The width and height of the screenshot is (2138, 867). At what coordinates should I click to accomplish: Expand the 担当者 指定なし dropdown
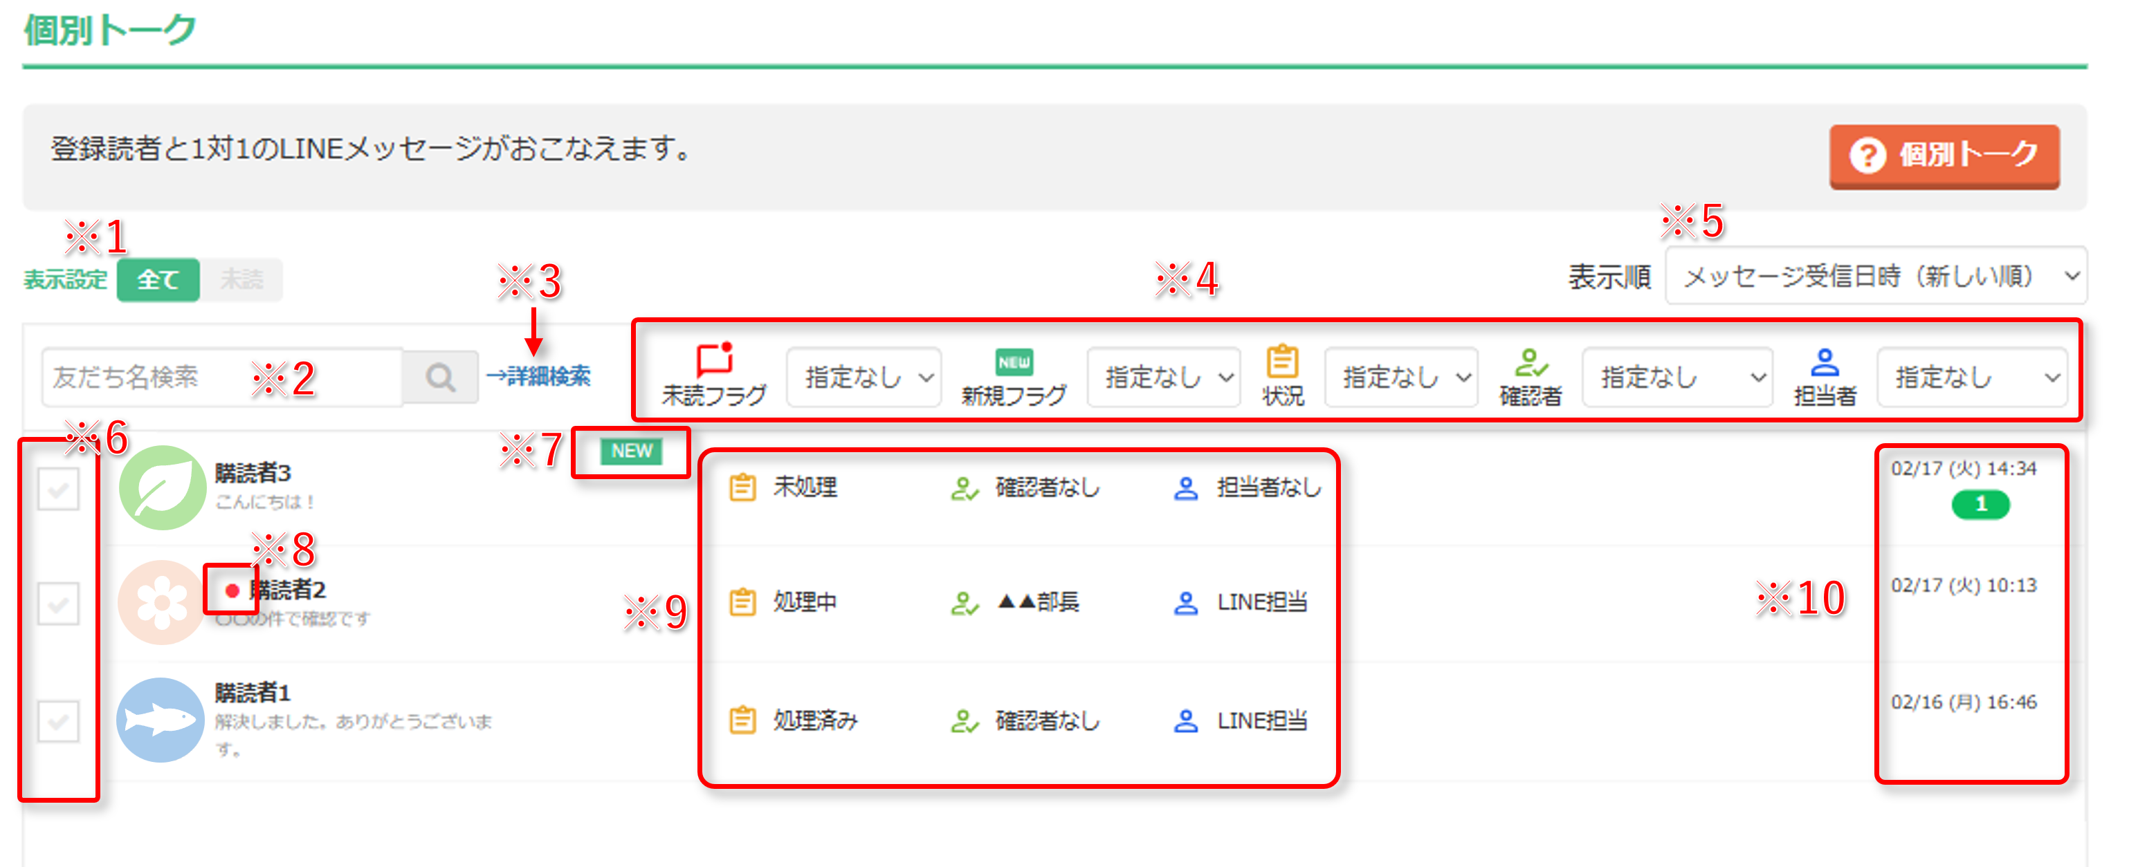(x=1971, y=377)
